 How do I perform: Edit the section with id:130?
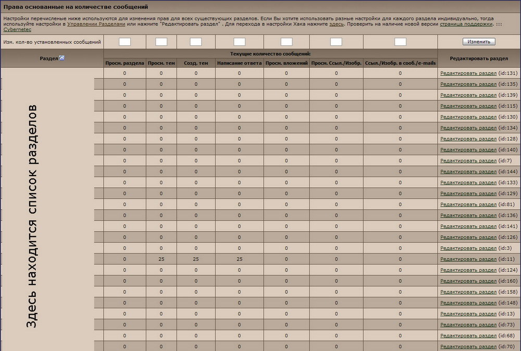[x=468, y=117]
